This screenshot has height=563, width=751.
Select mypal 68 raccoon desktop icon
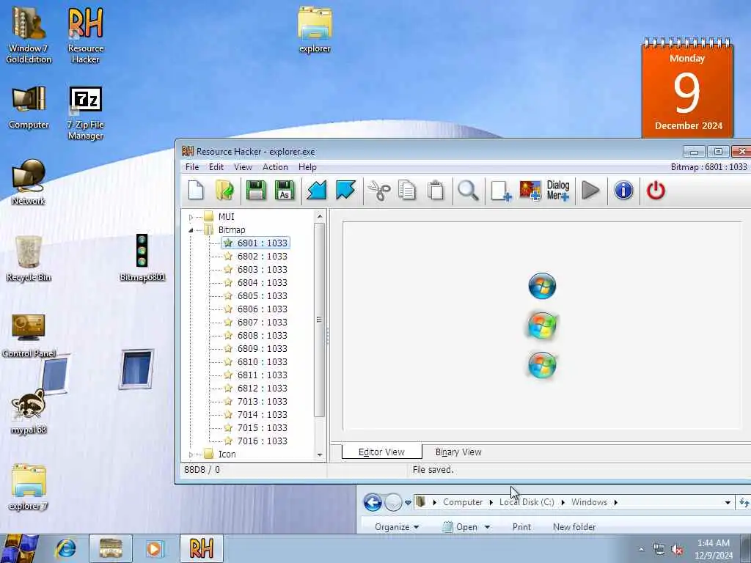[x=29, y=412]
